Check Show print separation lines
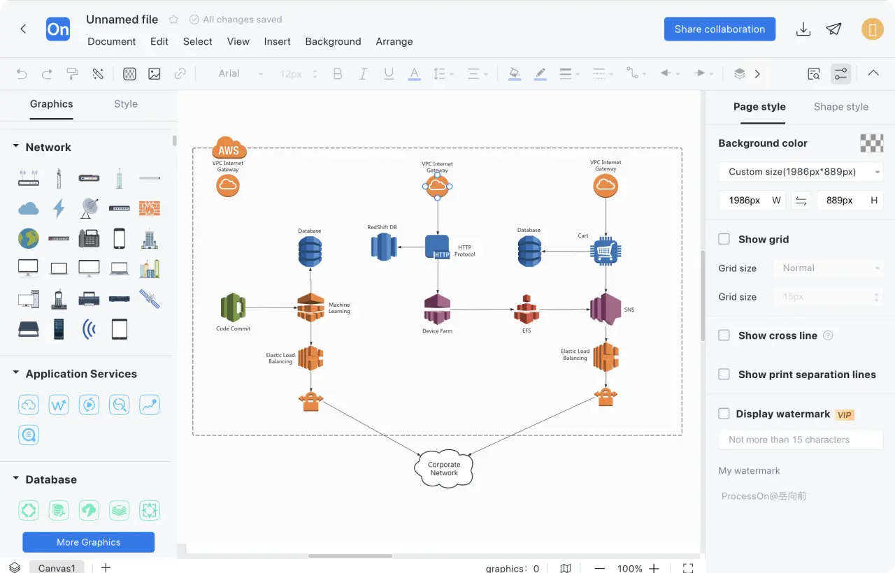895x573 pixels. pyautogui.click(x=724, y=375)
